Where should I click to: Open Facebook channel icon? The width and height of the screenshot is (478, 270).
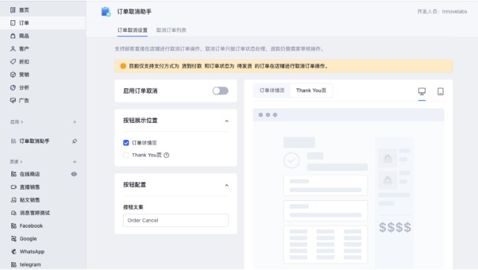tap(14, 226)
